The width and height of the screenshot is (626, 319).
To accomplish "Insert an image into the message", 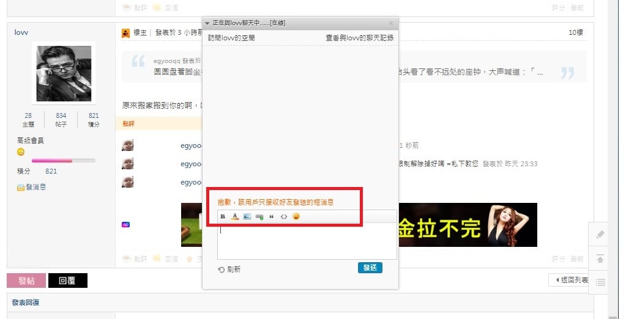I will point(247,216).
